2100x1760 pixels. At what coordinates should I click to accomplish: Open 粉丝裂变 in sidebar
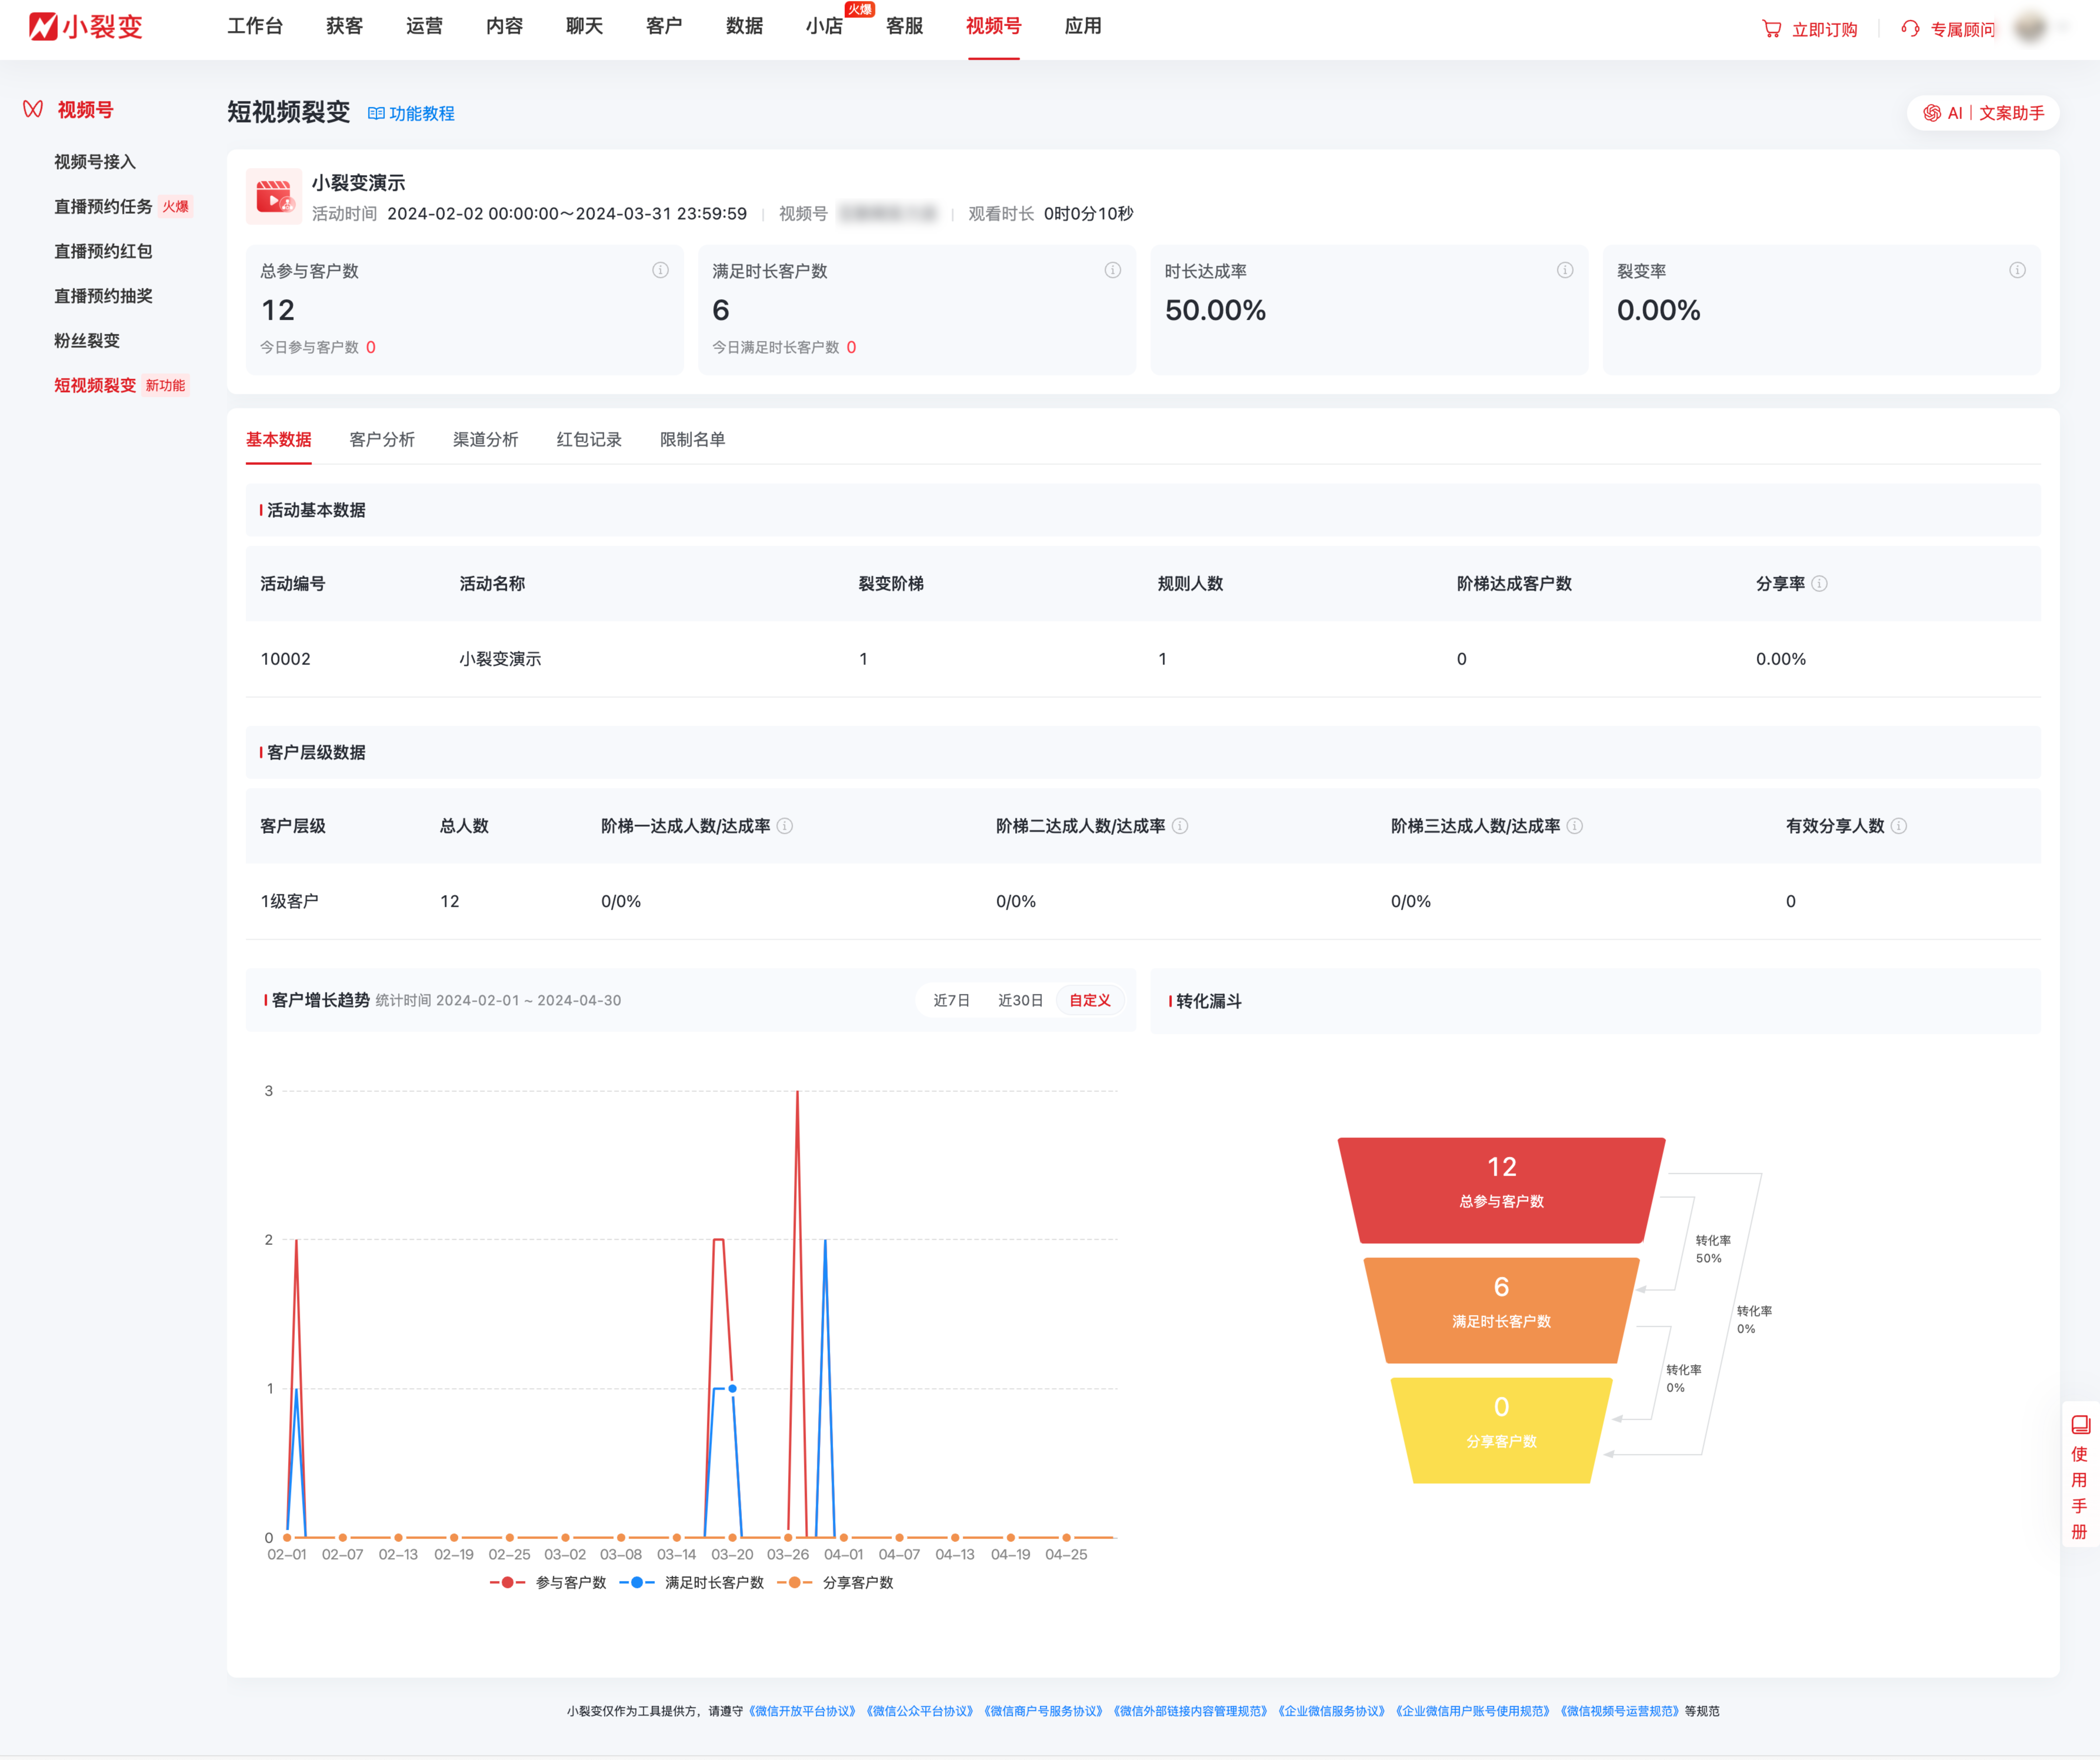[x=87, y=341]
